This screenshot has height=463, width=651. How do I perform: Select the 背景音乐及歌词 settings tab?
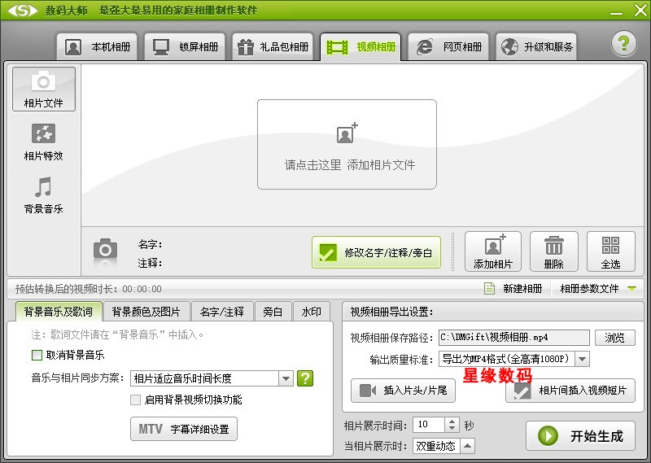coord(59,312)
